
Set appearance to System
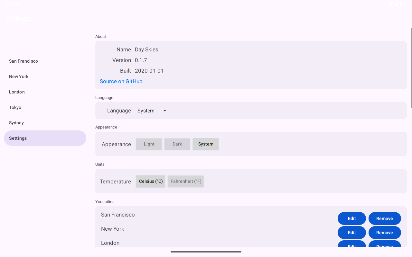click(206, 144)
